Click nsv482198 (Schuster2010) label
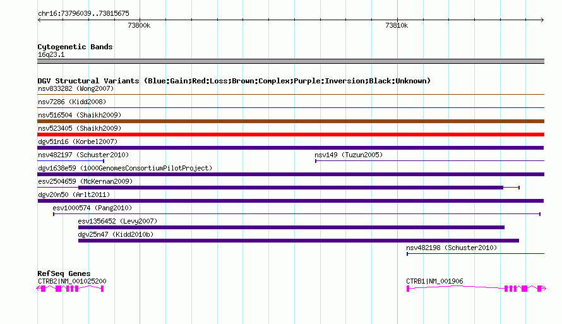The height and width of the screenshot is (324, 562). [x=451, y=248]
